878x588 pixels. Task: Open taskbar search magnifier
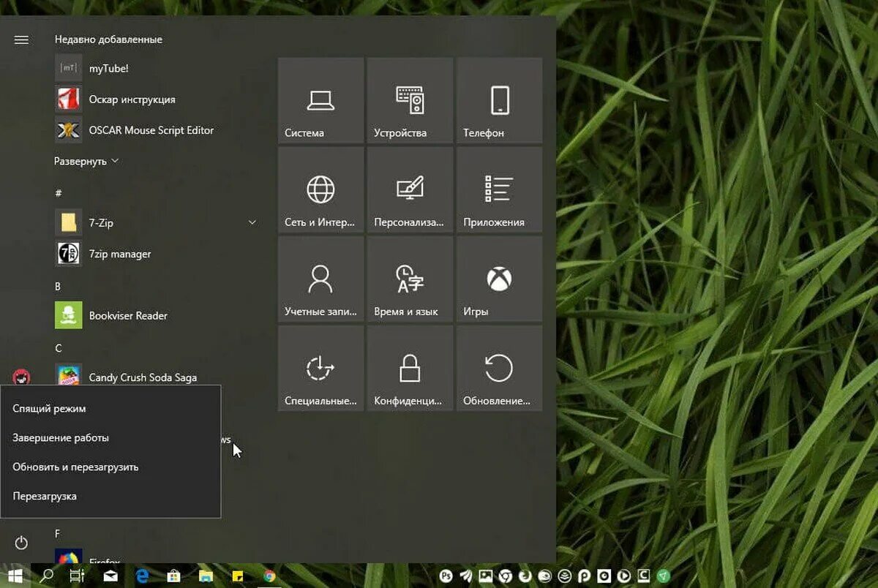click(x=46, y=576)
